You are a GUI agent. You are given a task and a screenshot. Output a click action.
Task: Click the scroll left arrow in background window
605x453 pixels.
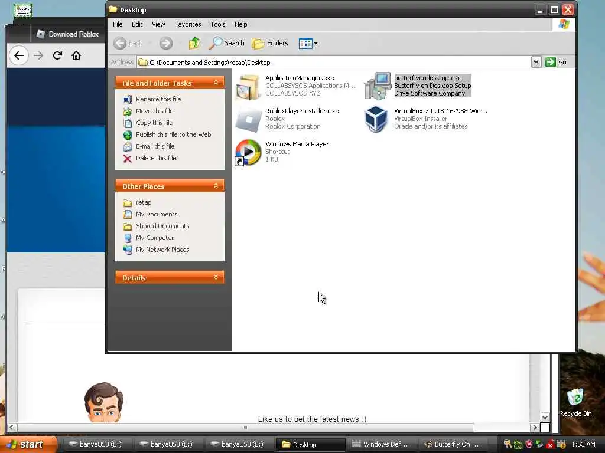click(12, 428)
